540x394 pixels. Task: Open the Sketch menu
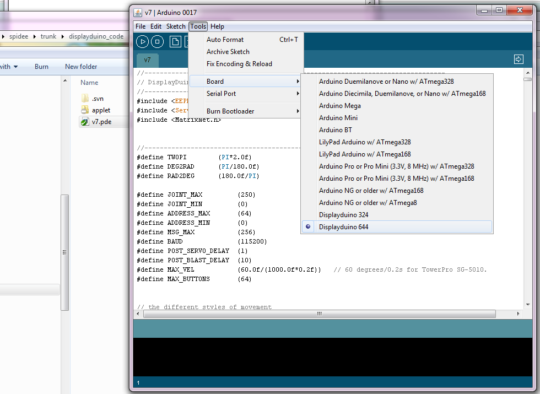[x=176, y=26]
